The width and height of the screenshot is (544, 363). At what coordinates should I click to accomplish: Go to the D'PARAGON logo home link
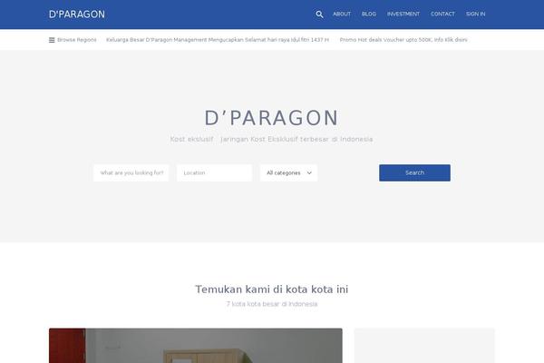[x=77, y=15]
